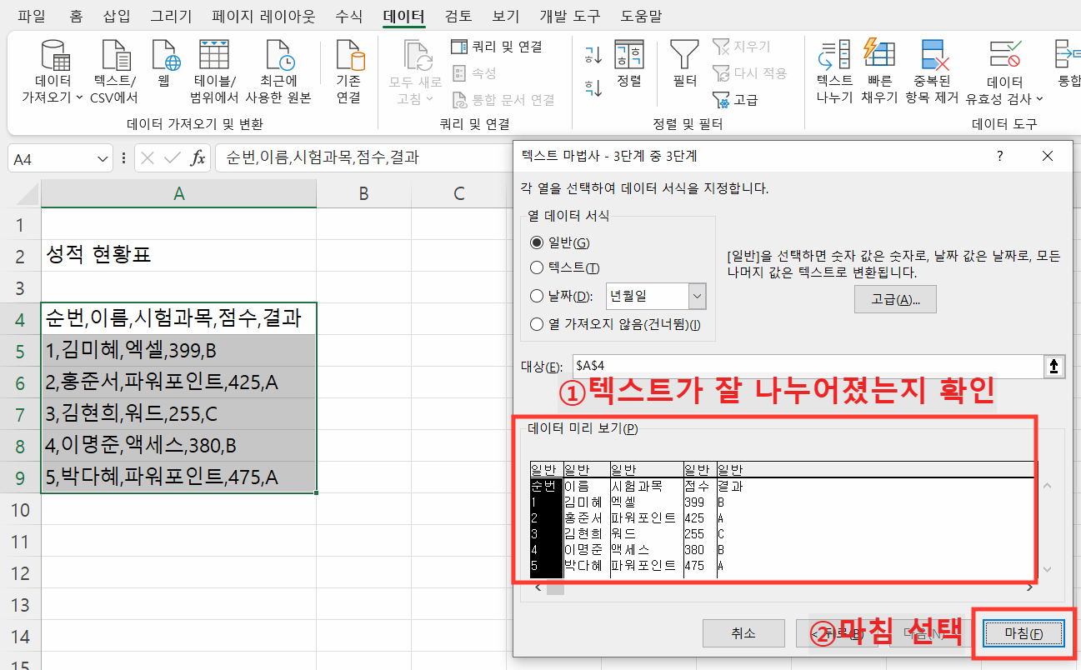The image size is (1081, 670).
Task: Select 열 가져오지 않음(건너뜀) option
Action: click(x=537, y=325)
